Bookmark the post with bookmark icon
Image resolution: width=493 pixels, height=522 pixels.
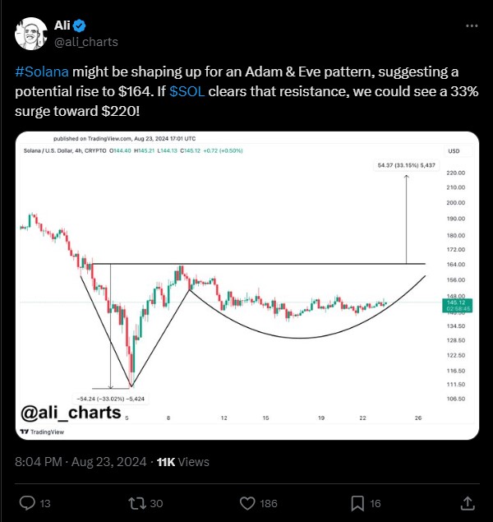(x=357, y=503)
